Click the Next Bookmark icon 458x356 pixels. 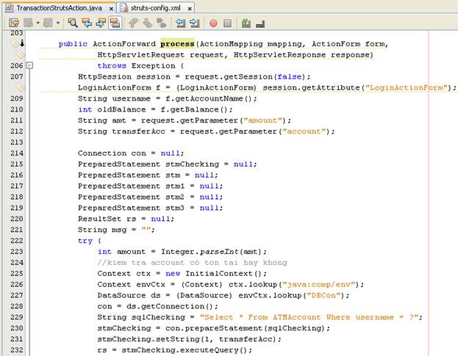[148, 23]
